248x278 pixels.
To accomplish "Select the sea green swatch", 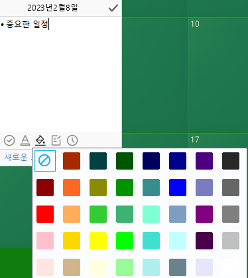I will click(125, 214).
